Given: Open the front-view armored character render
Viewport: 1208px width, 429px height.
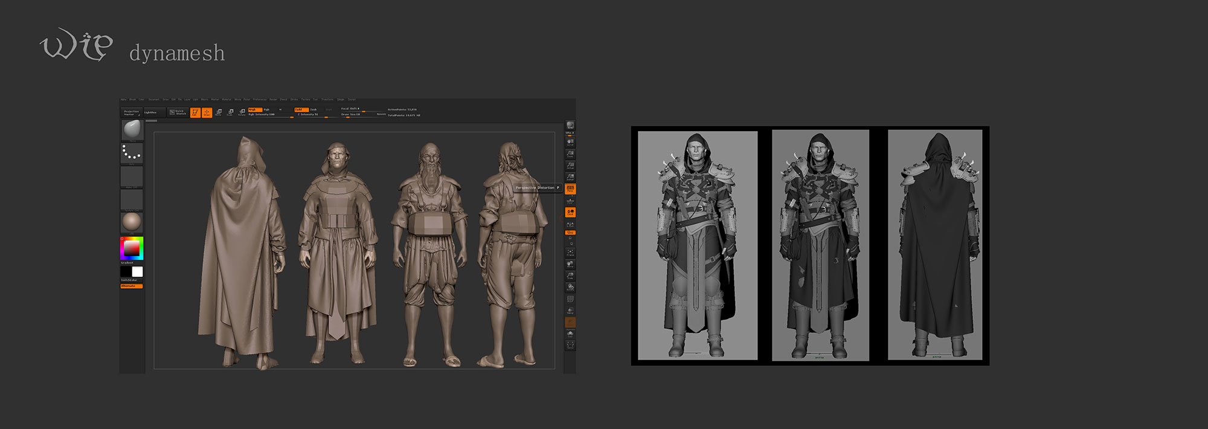Looking at the screenshot, I should 698,245.
